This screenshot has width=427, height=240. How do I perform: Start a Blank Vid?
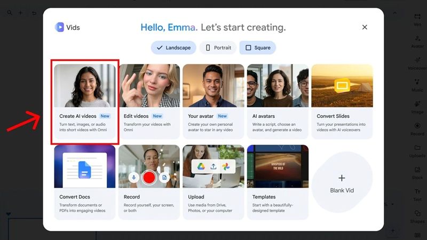pyautogui.click(x=342, y=182)
